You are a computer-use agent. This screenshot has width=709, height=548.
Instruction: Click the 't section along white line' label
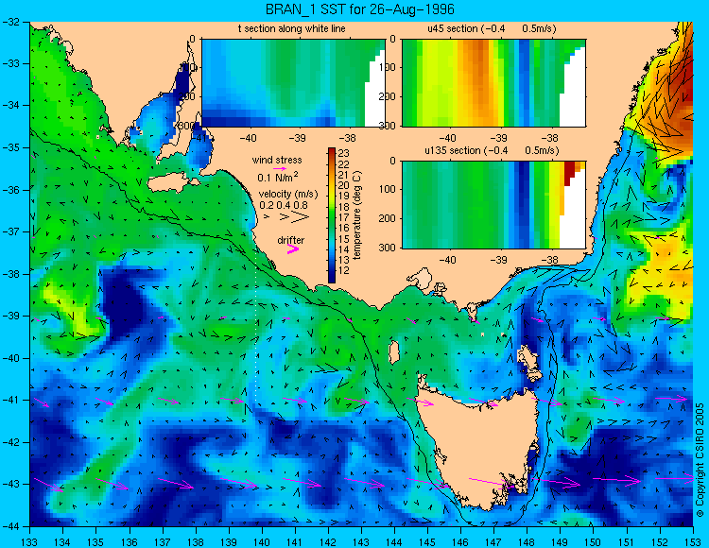pyautogui.click(x=292, y=29)
